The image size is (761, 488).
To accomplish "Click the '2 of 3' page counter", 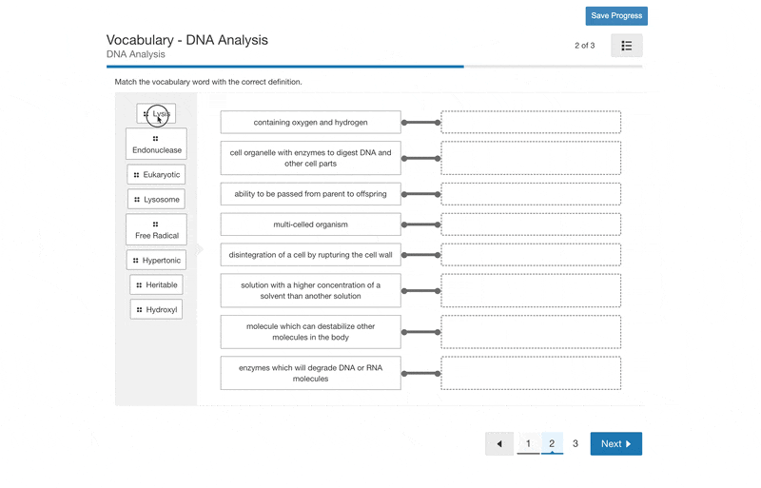I will point(584,46).
